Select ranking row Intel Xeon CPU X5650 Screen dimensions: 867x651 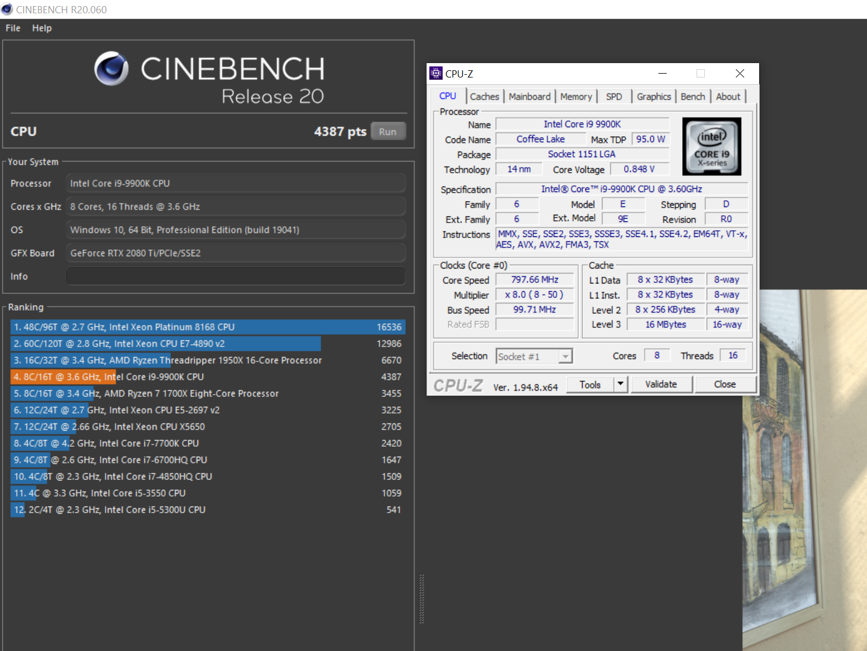coord(208,427)
